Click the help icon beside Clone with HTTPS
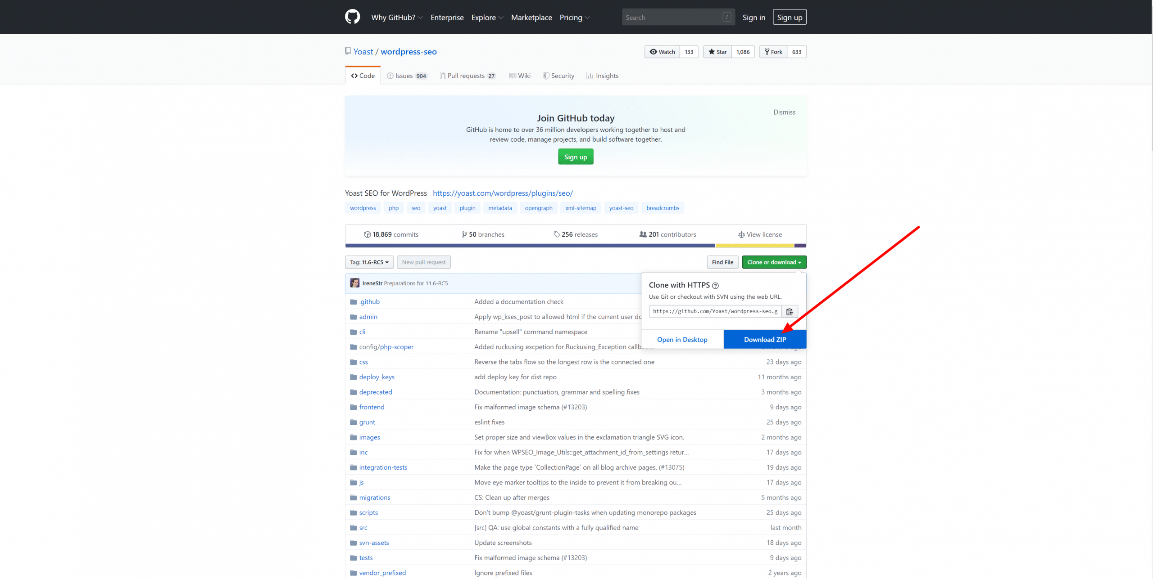1153x579 pixels. [x=715, y=285]
